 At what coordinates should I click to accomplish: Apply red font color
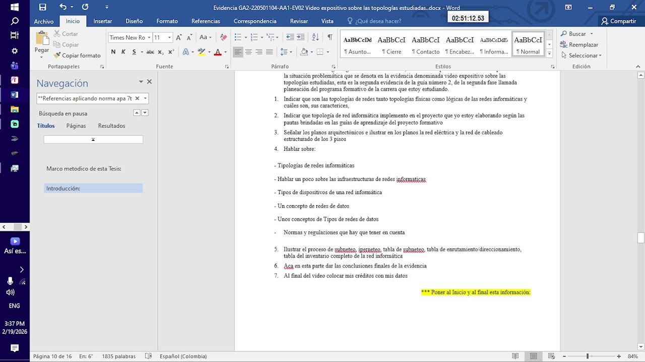point(218,52)
